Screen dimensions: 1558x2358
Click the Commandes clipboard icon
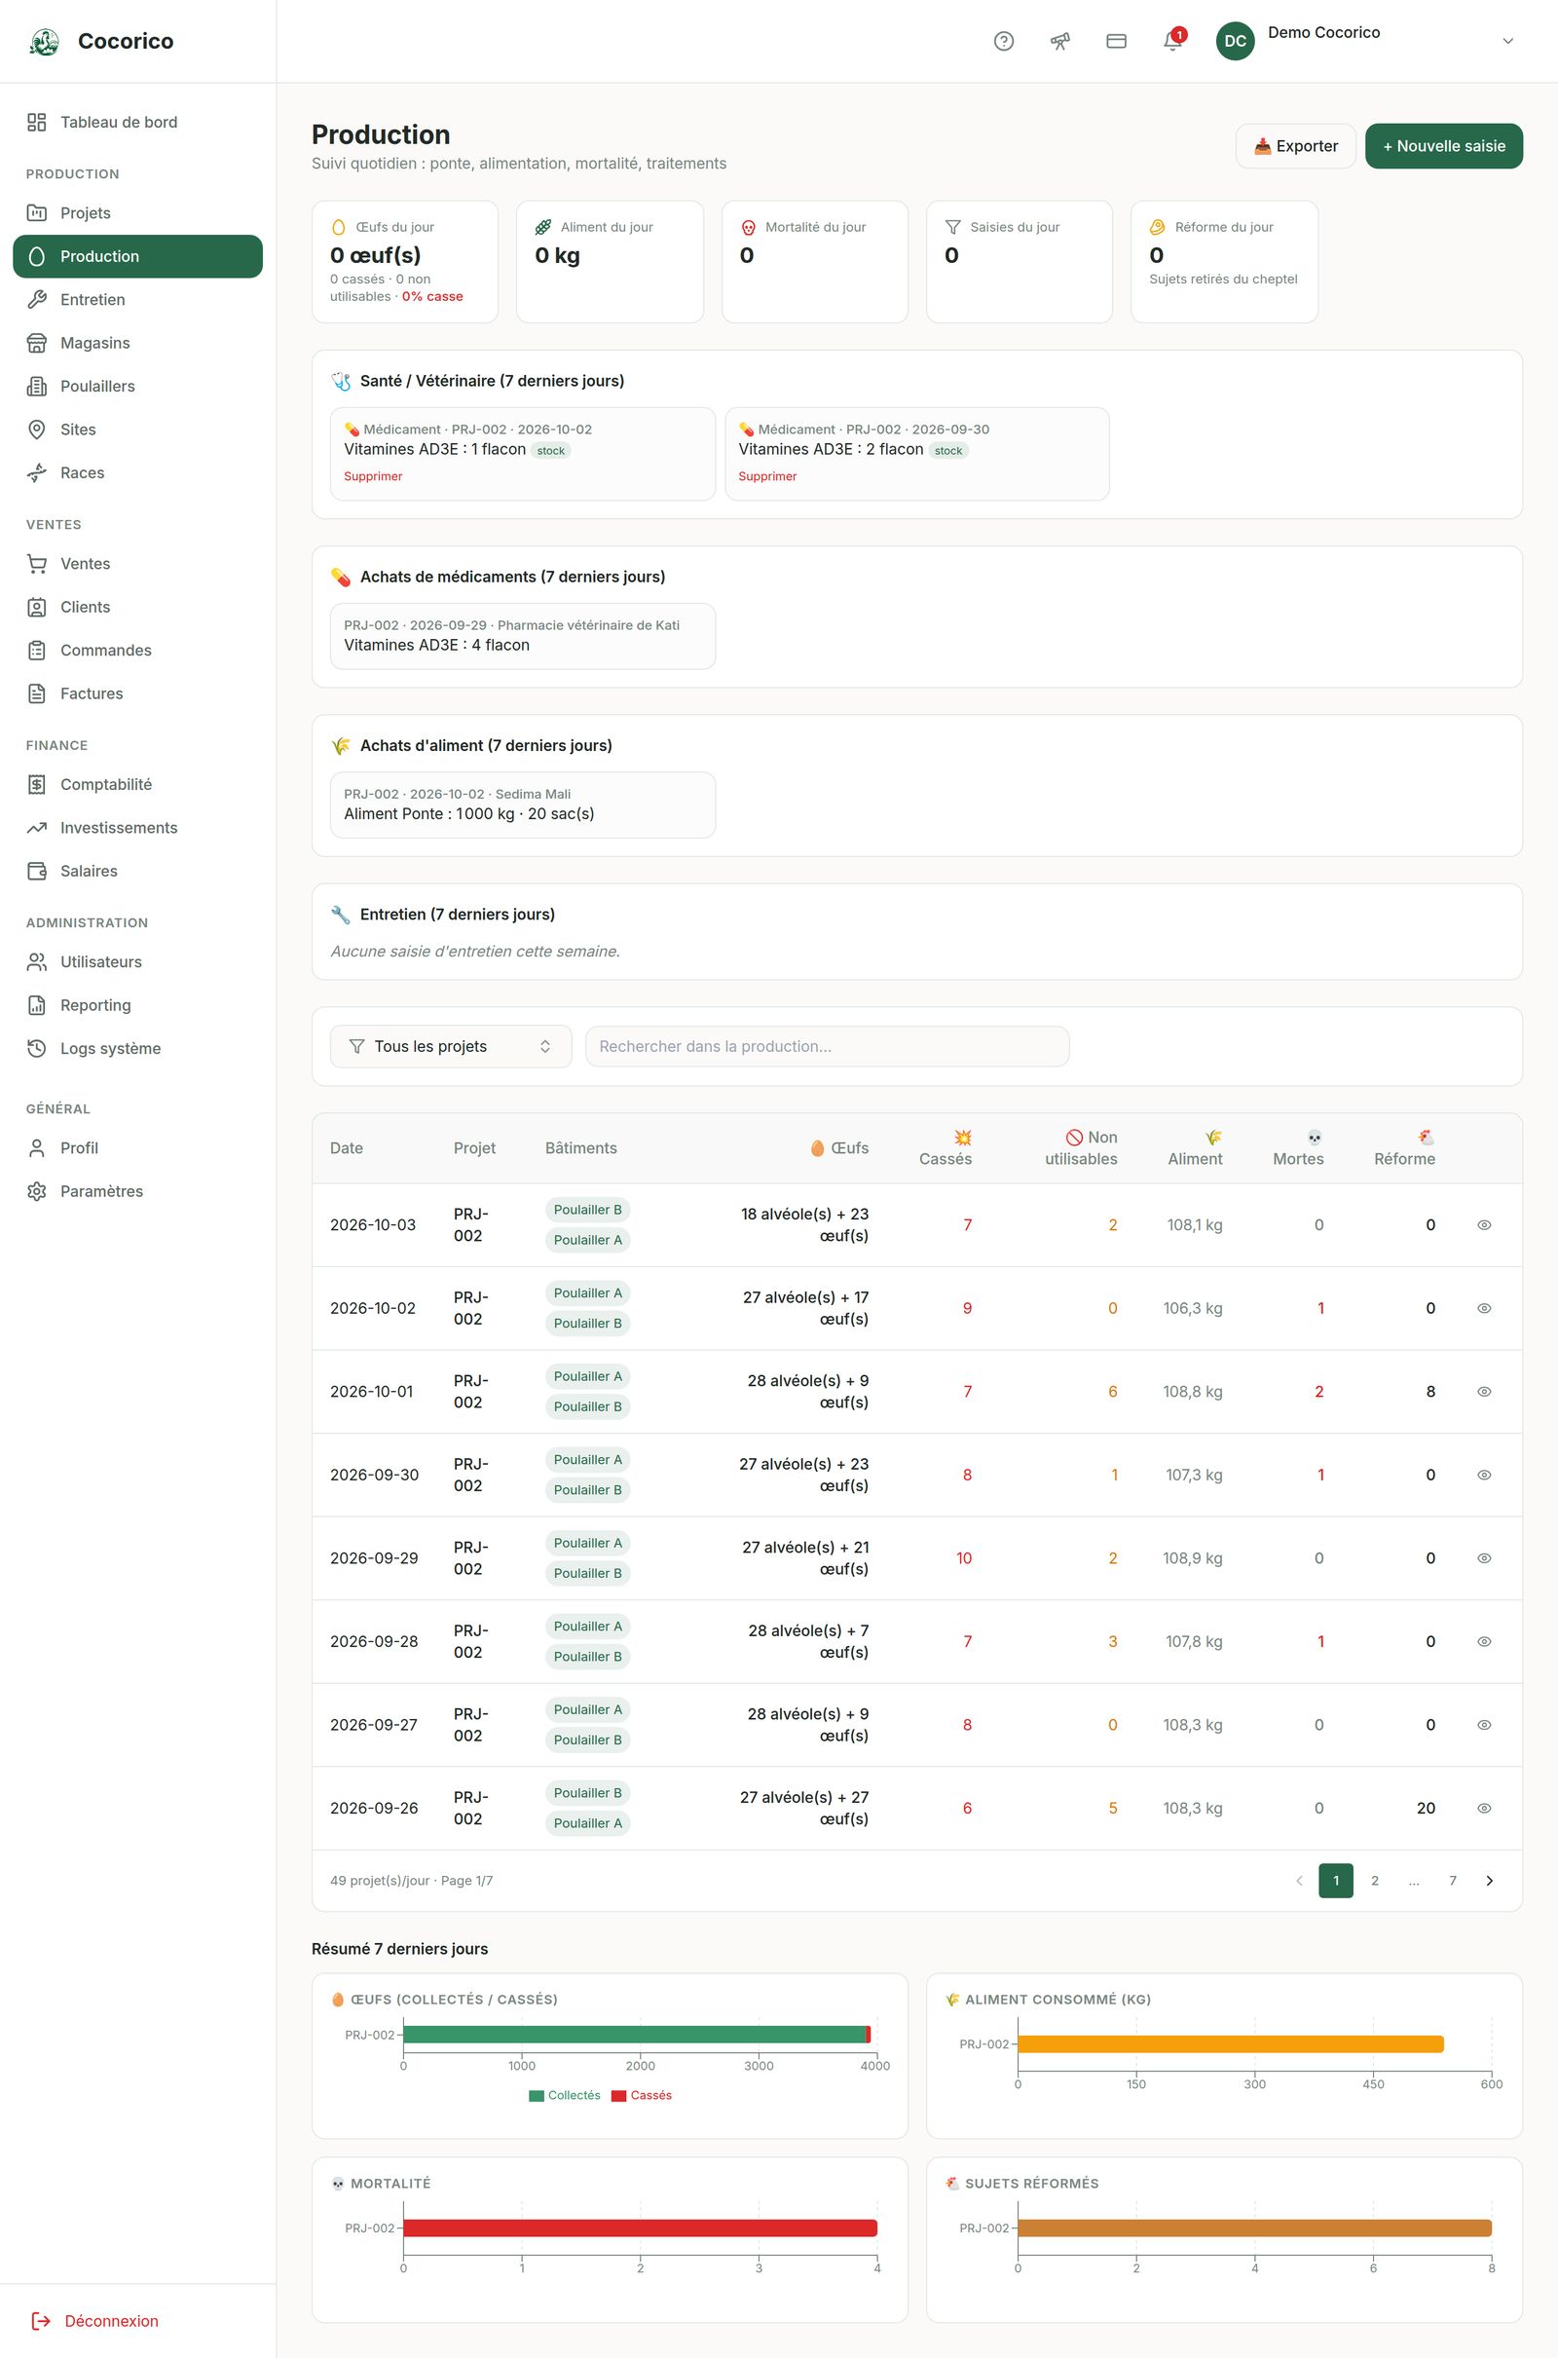point(37,650)
